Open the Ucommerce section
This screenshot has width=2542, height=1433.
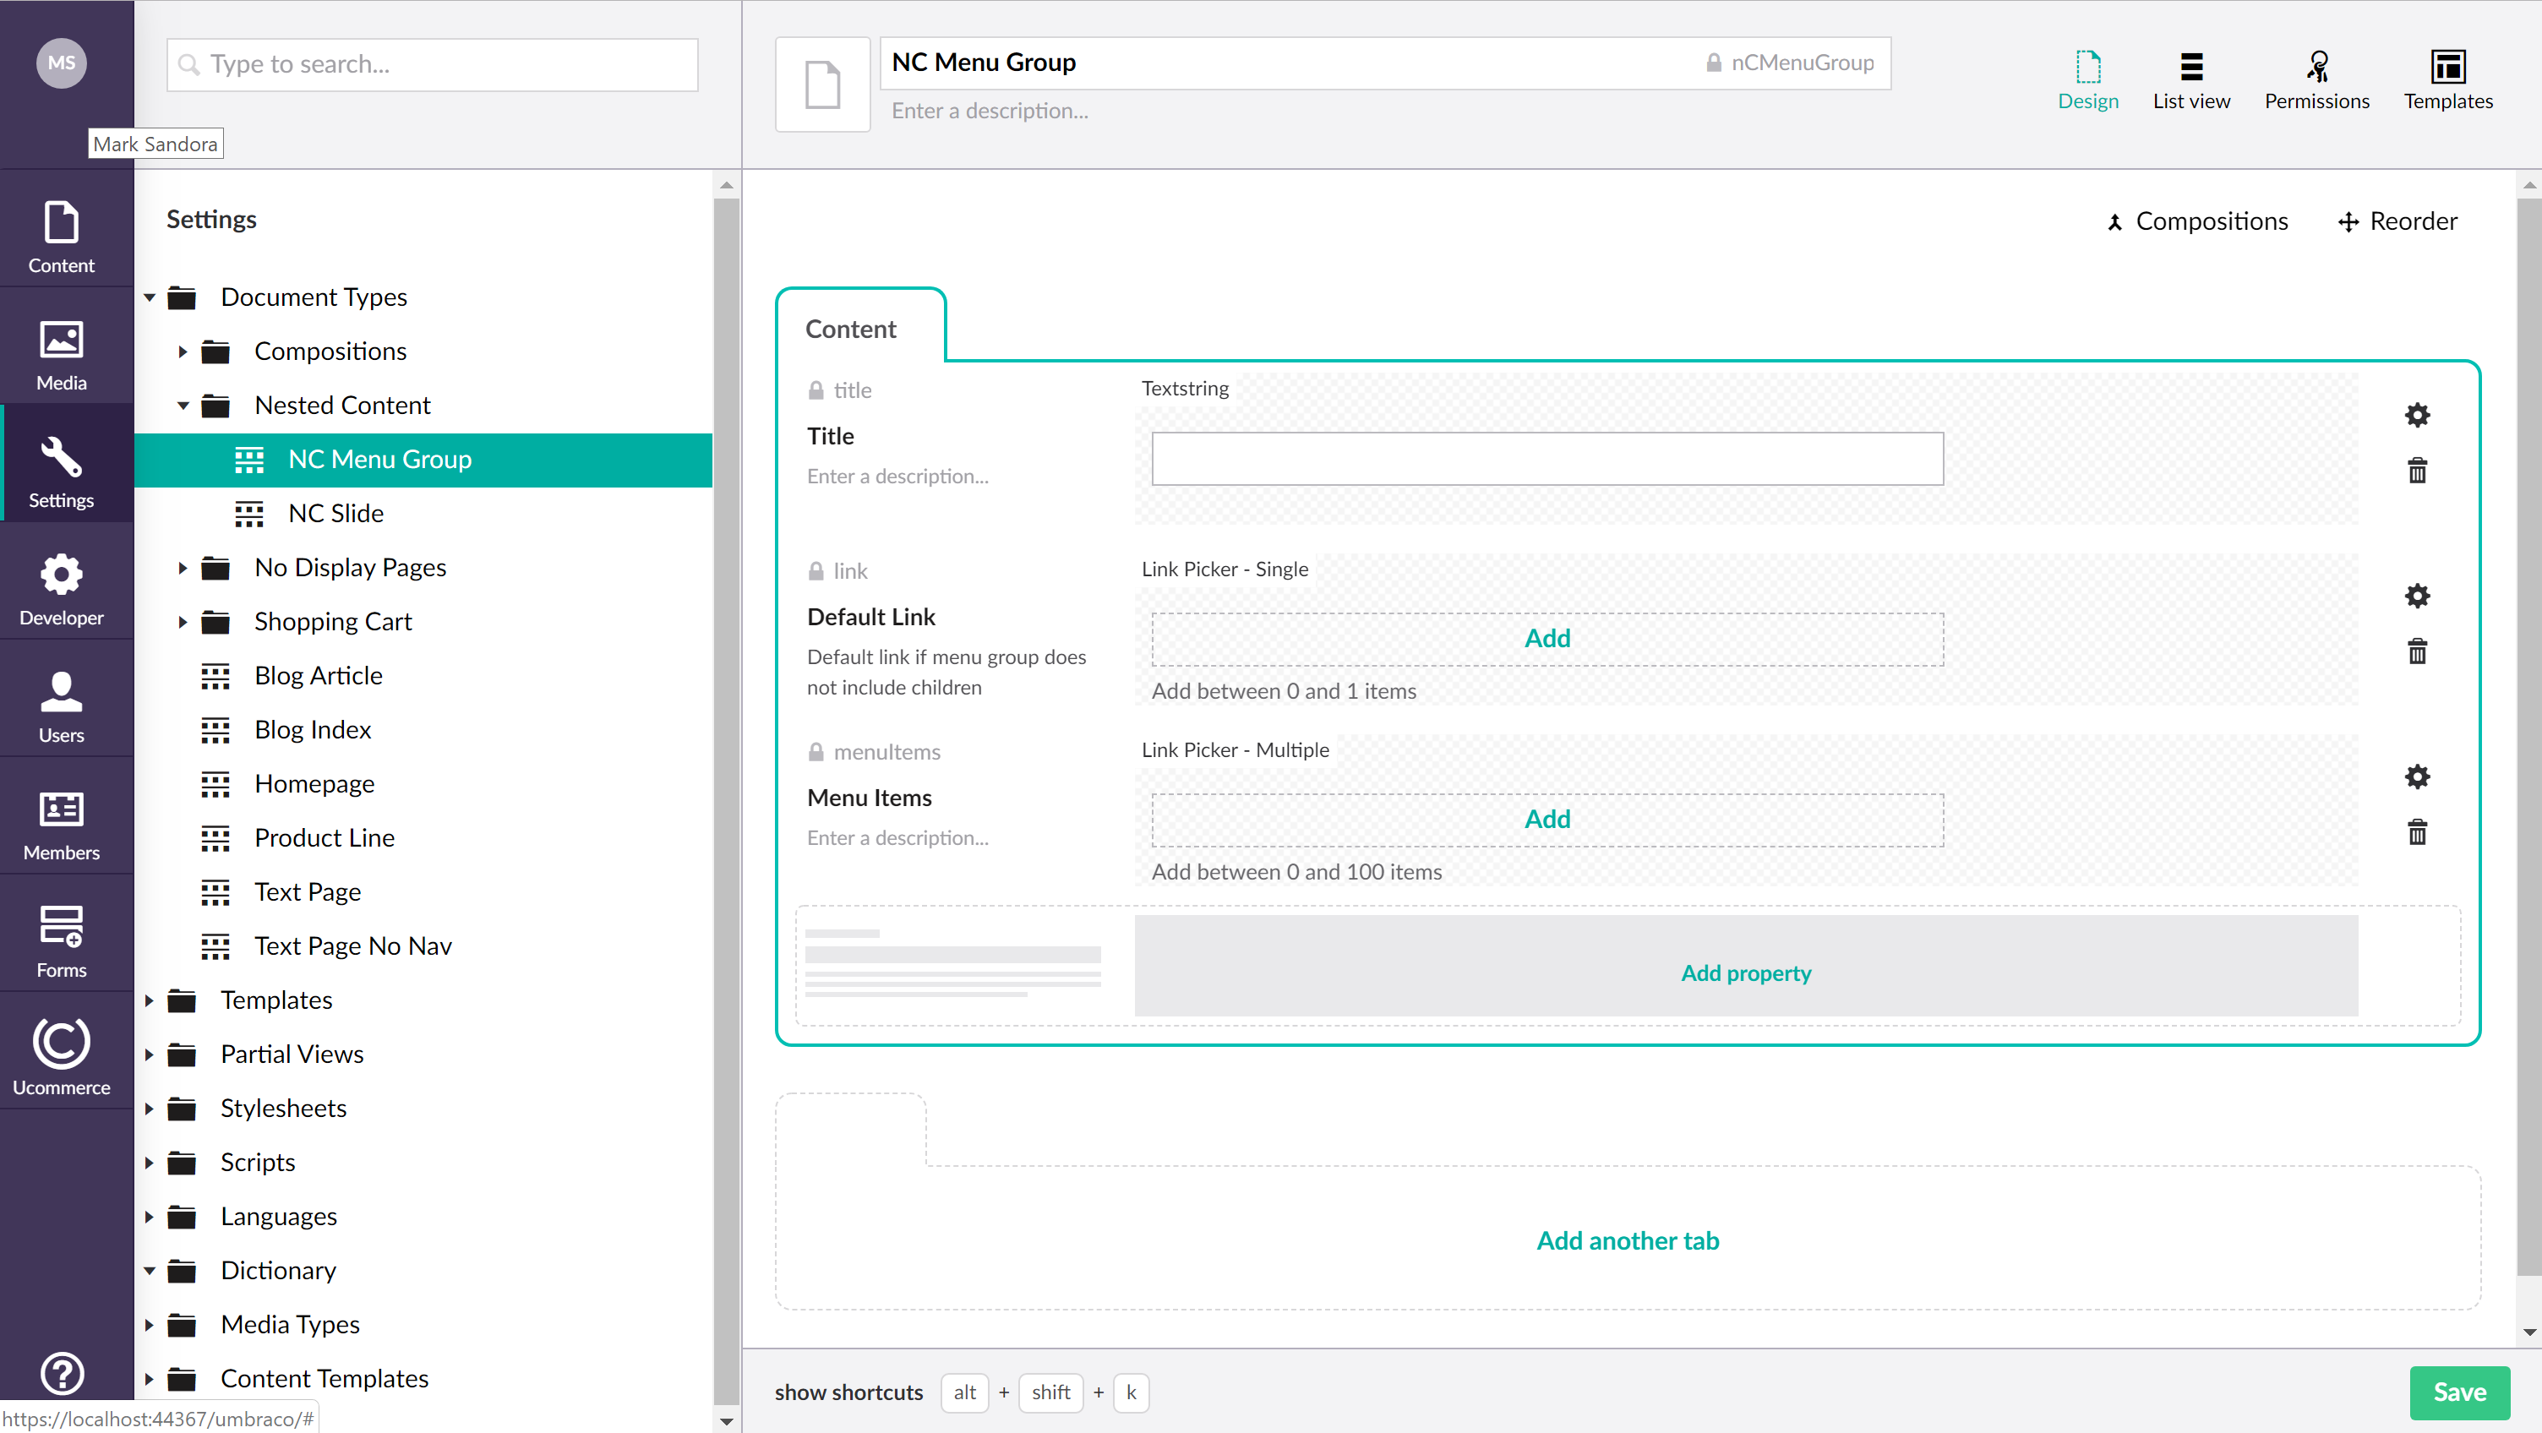click(61, 1059)
